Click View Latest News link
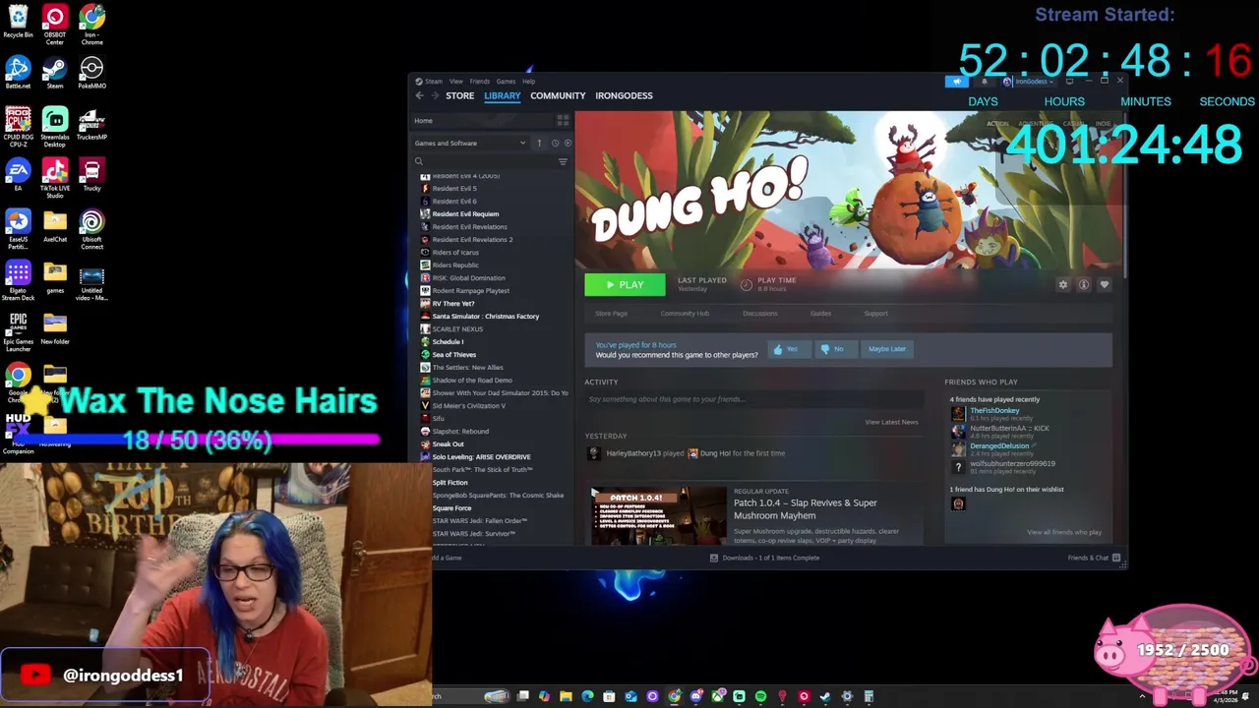The height and width of the screenshot is (708, 1259). [x=891, y=422]
